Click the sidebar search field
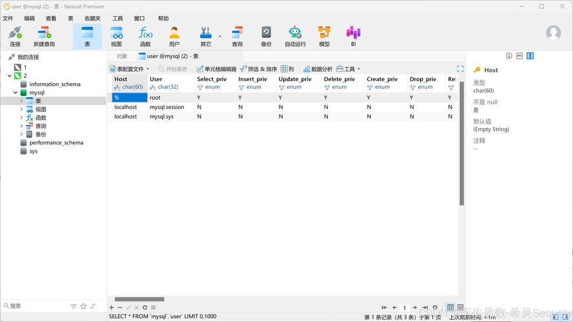 point(35,306)
